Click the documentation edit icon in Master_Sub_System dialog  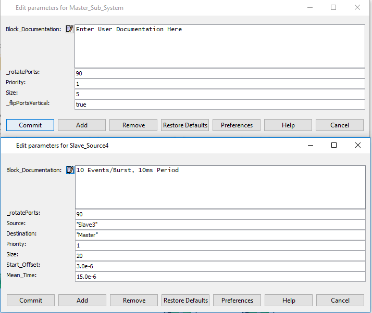(70, 30)
